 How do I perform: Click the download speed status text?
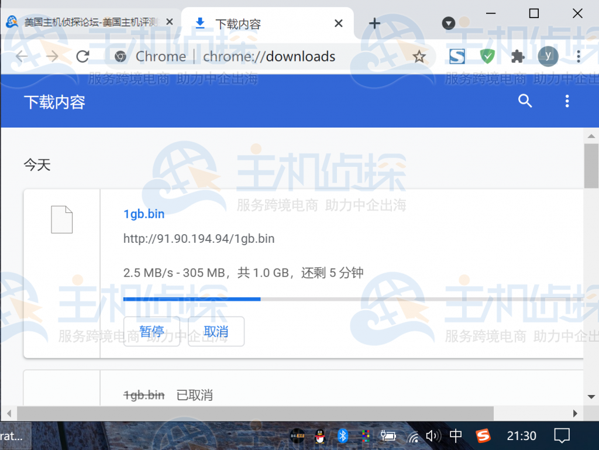point(243,273)
